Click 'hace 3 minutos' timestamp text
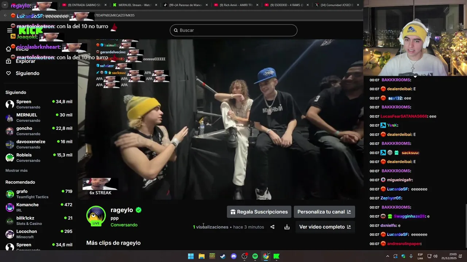467x262 pixels. click(248, 227)
